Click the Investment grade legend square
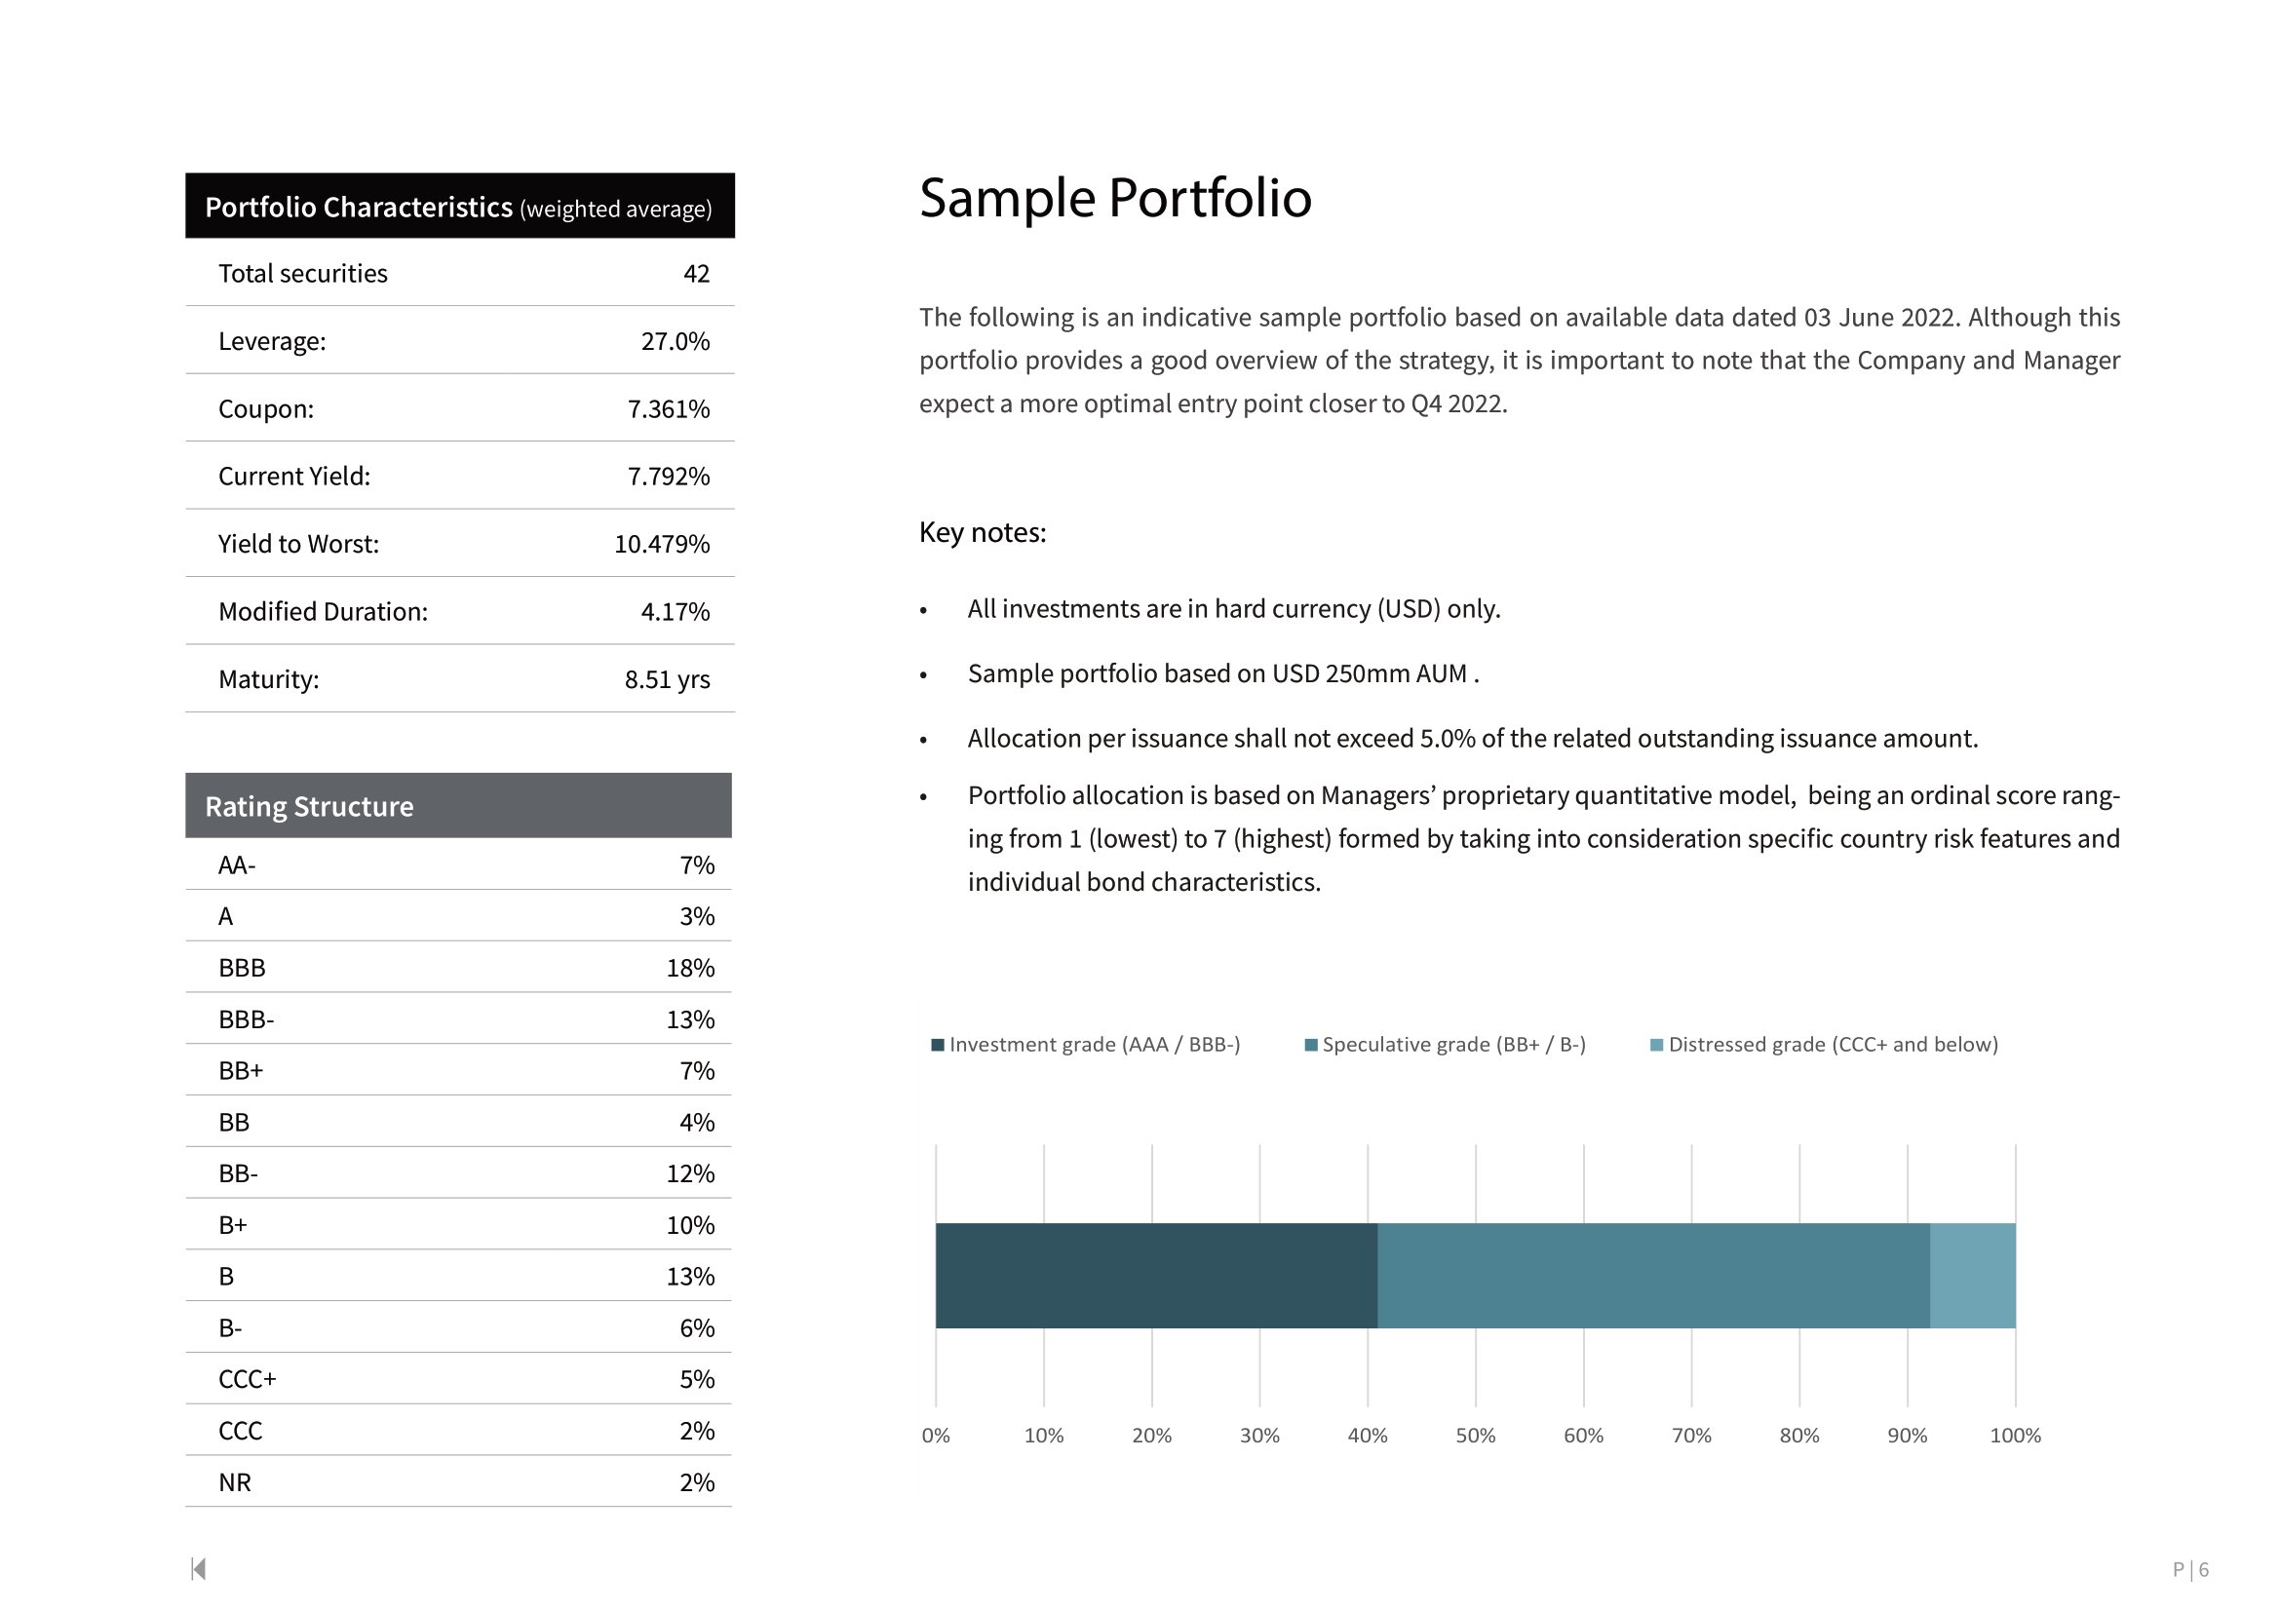The height and width of the screenshot is (1612, 2280). (x=938, y=1045)
